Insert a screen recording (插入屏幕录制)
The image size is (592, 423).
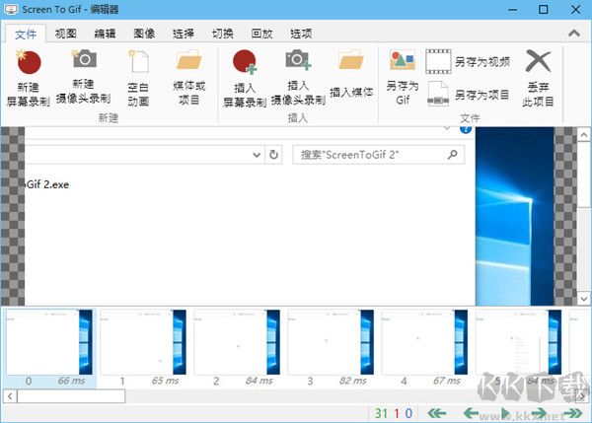tap(245, 65)
